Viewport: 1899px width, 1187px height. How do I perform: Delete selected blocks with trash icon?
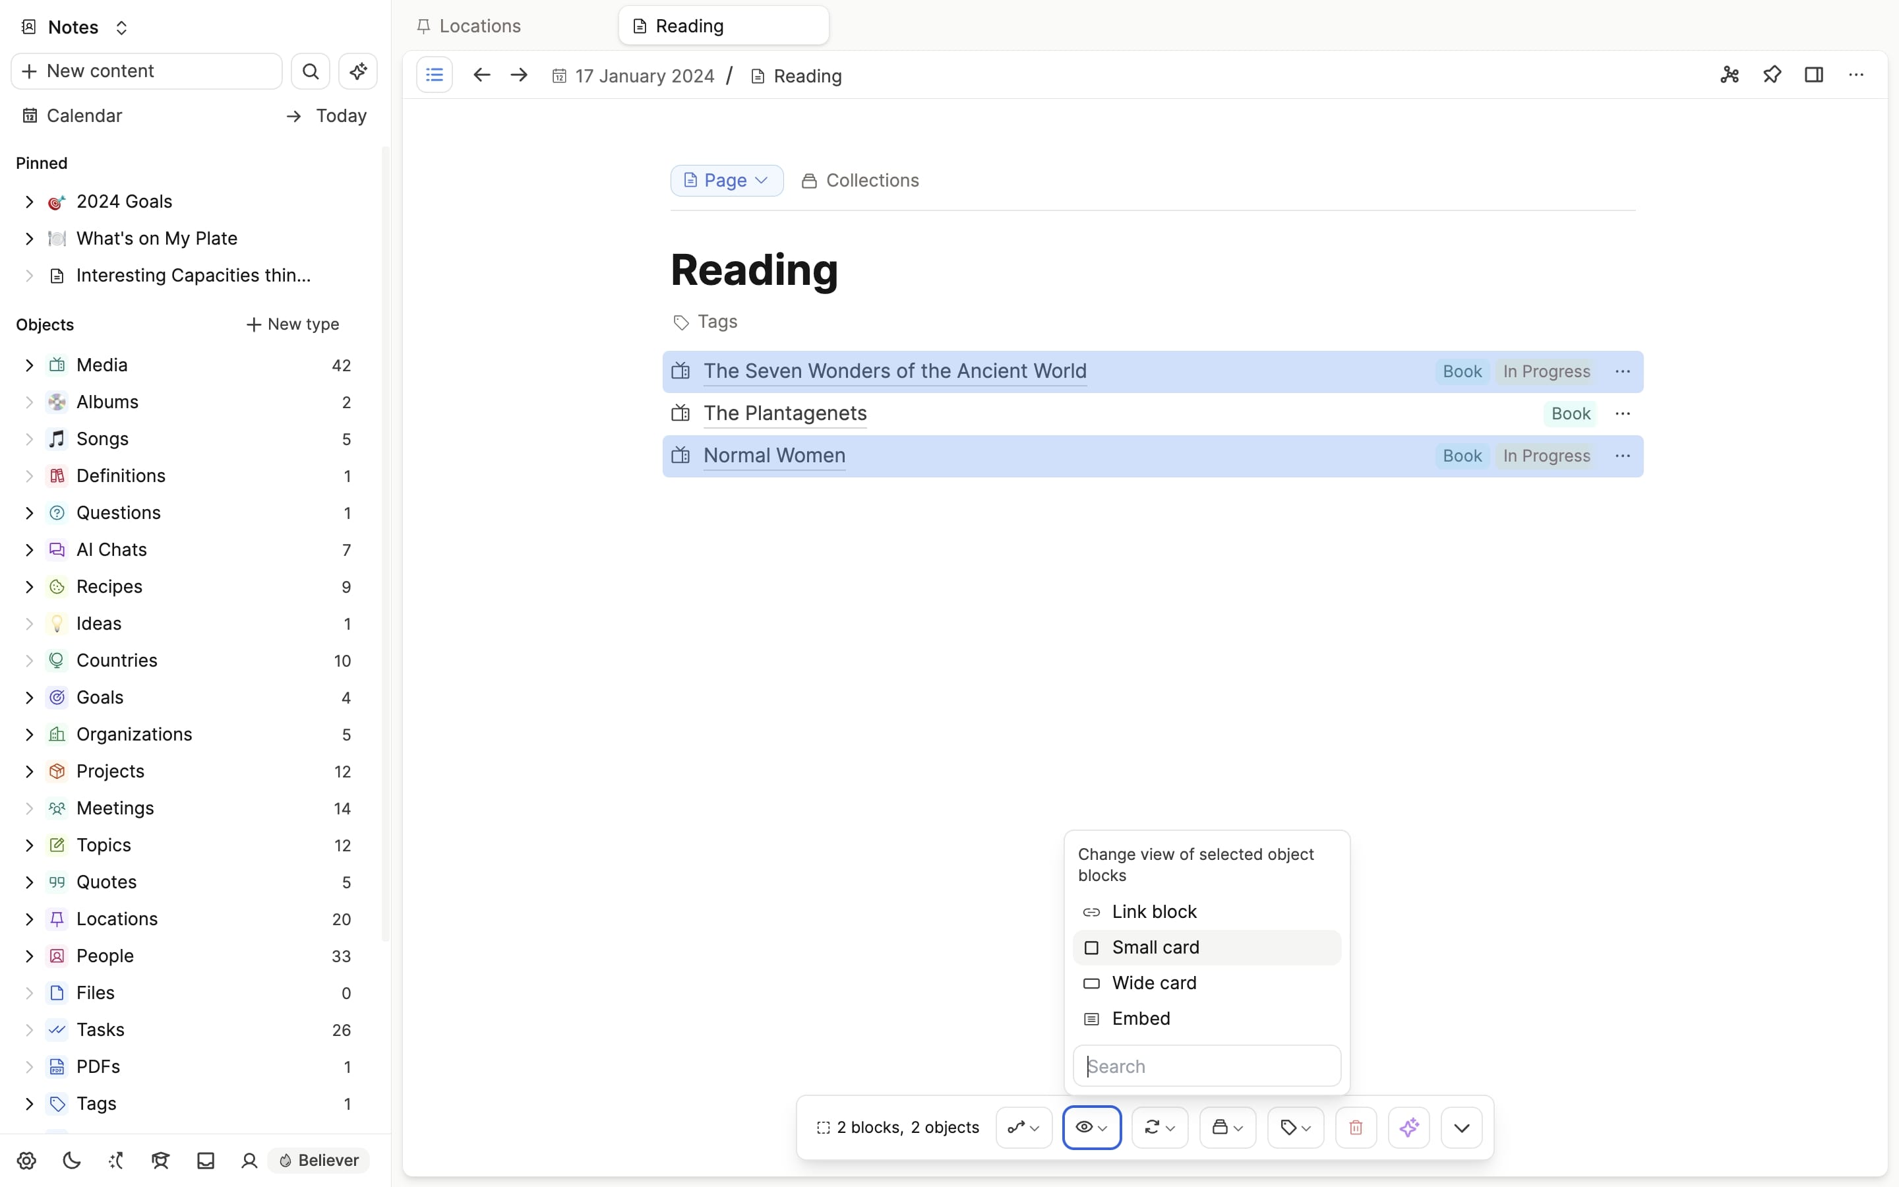click(1355, 1128)
